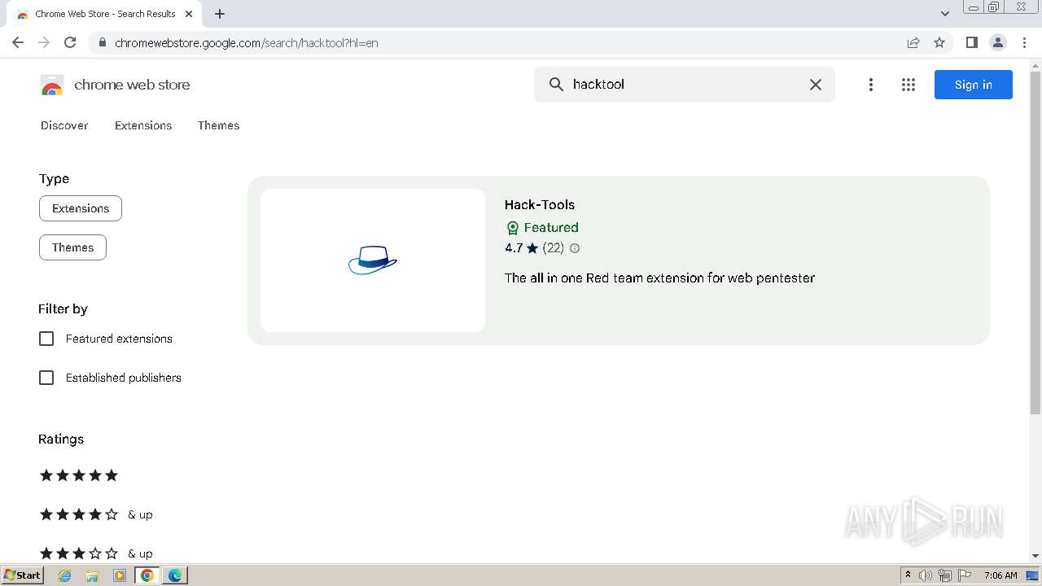Click the volume speaker tray icon
The height and width of the screenshot is (586, 1042).
tap(926, 575)
